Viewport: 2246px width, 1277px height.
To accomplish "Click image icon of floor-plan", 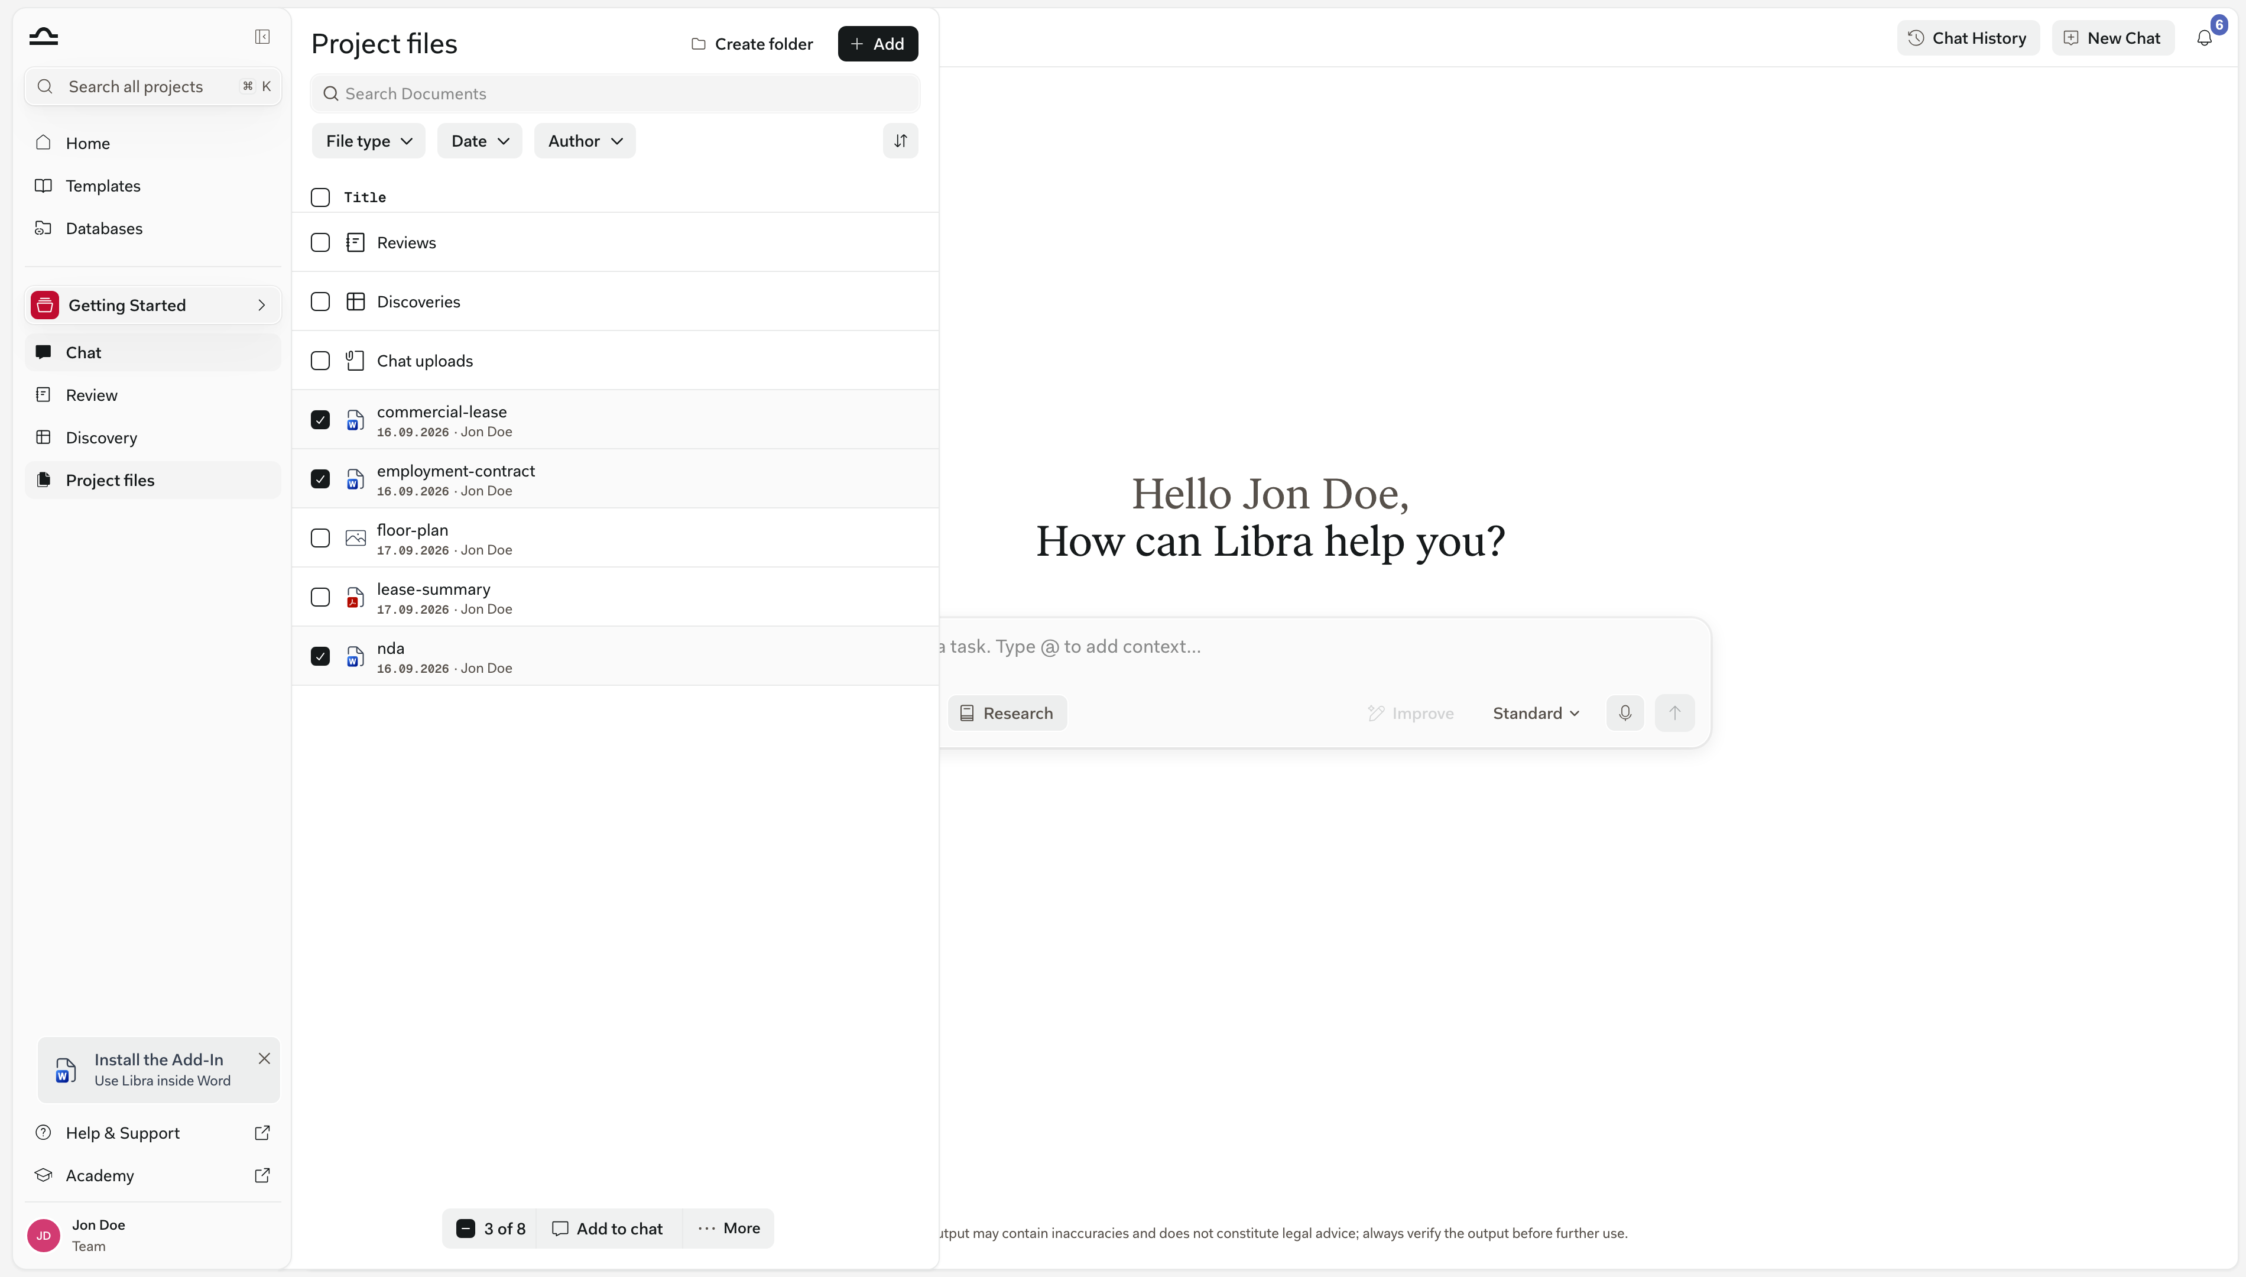I will (x=355, y=537).
